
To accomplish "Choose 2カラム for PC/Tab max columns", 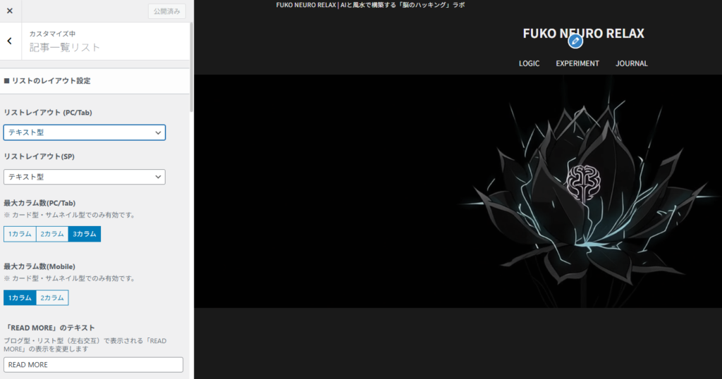I will tap(52, 234).
